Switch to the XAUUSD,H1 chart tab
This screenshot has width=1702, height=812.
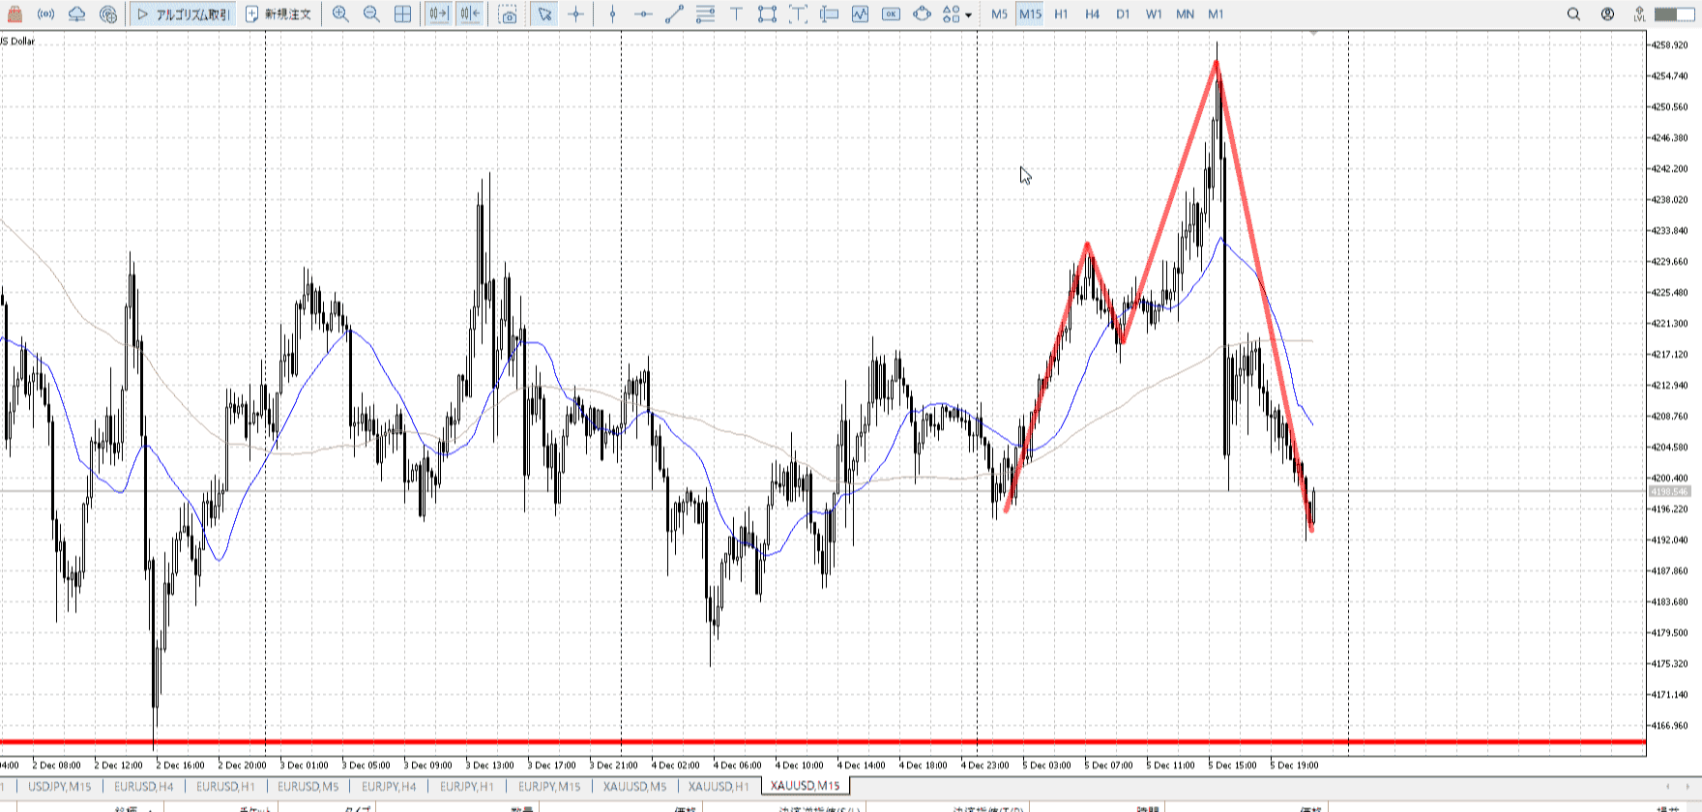pyautogui.click(x=719, y=786)
